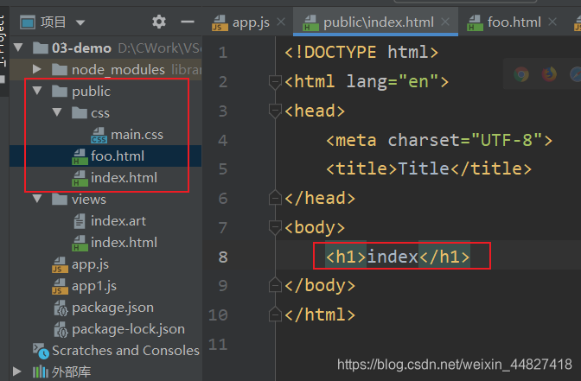The width and height of the screenshot is (581, 381).
Task: Close the public\index.html tab
Action: click(445, 22)
